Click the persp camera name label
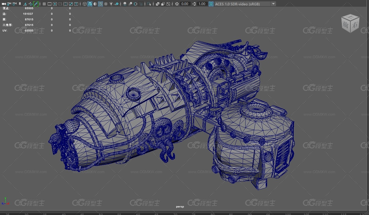The image size is (369, 215). click(x=180, y=207)
